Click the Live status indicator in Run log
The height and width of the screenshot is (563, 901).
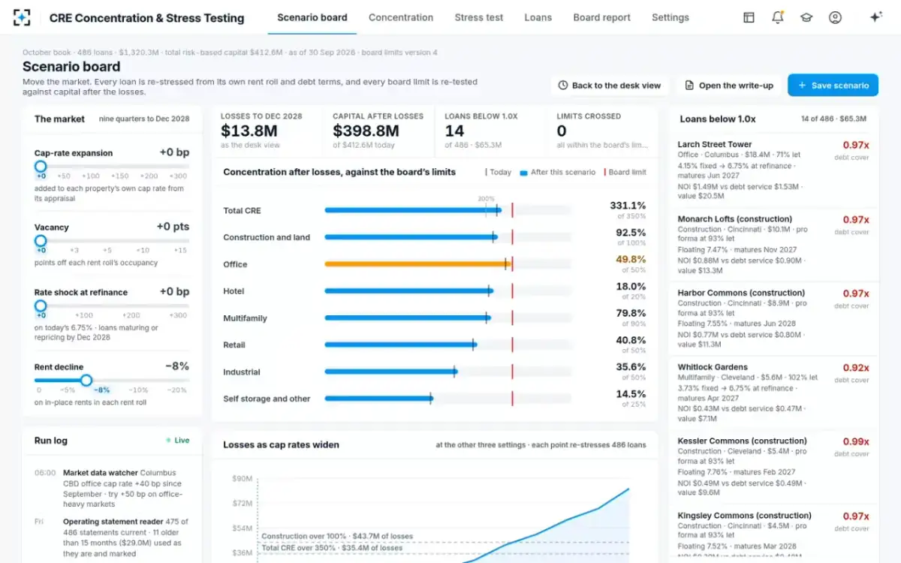tap(178, 441)
